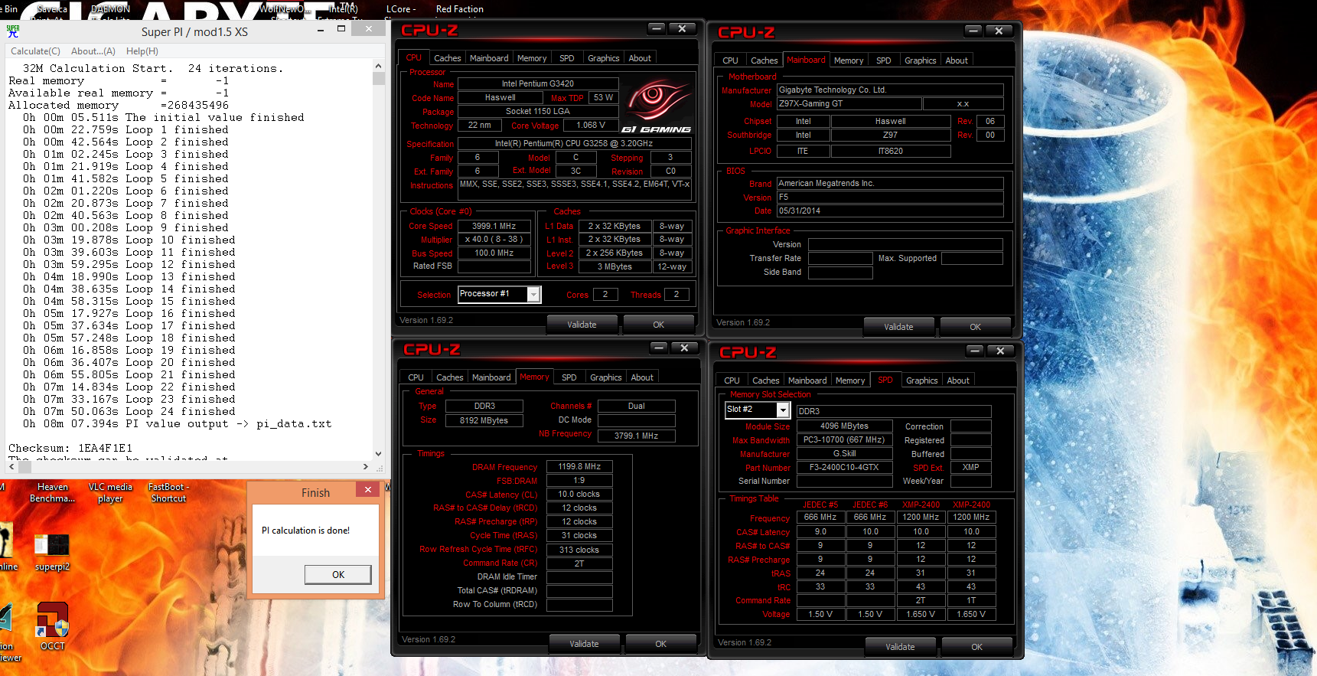Click Super PI scrollbar up arrow

tap(378, 67)
